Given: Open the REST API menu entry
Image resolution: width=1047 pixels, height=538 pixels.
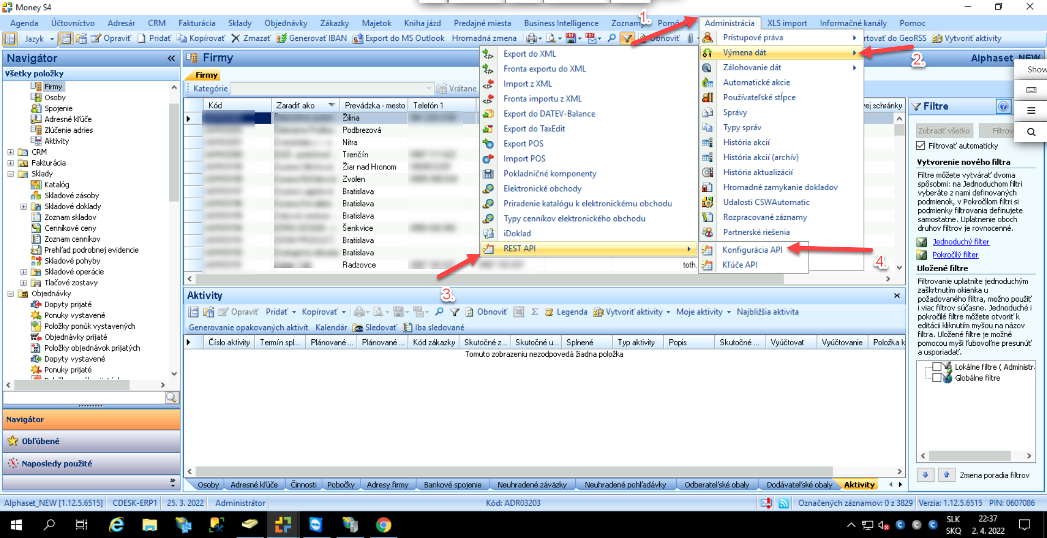Looking at the screenshot, I should [x=589, y=248].
